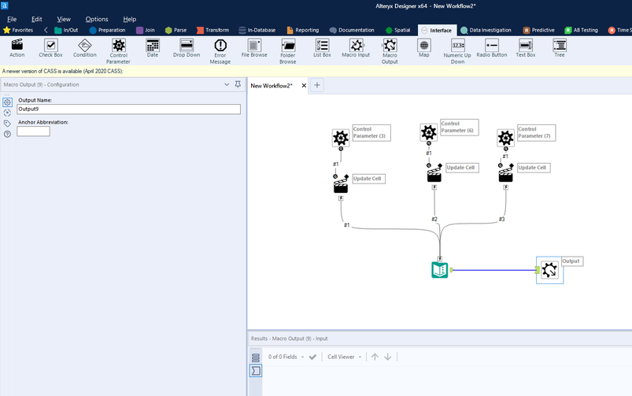Screen dimensions: 632x396
Task: Switch to Data Investigation category
Action: (486, 30)
